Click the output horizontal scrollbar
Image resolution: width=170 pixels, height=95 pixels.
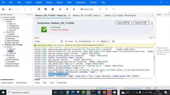click(79, 78)
